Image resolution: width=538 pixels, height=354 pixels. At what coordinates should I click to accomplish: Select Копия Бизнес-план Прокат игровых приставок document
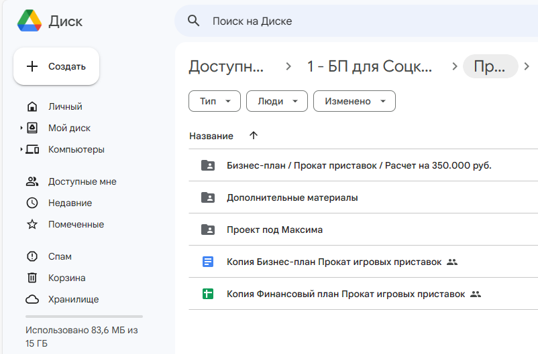point(364,262)
